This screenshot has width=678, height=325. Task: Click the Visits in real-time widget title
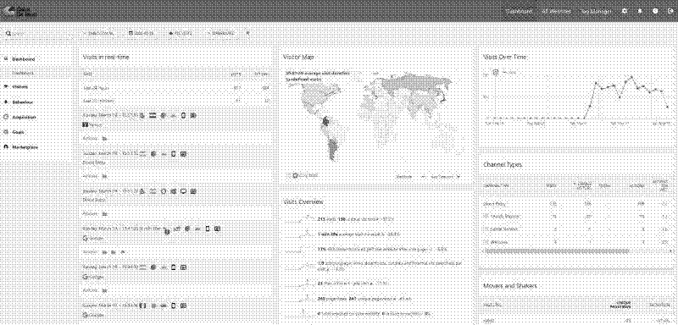pos(106,57)
